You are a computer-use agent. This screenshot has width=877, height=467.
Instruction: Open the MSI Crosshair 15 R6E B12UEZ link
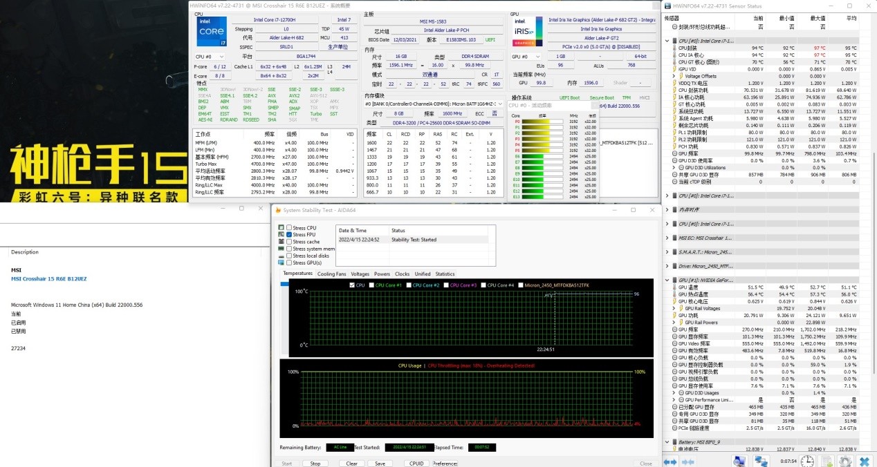coord(49,278)
